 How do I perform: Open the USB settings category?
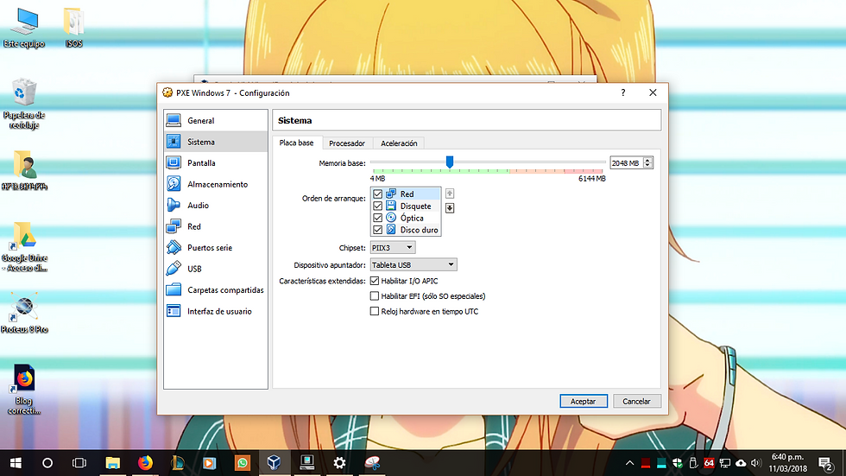(215, 269)
